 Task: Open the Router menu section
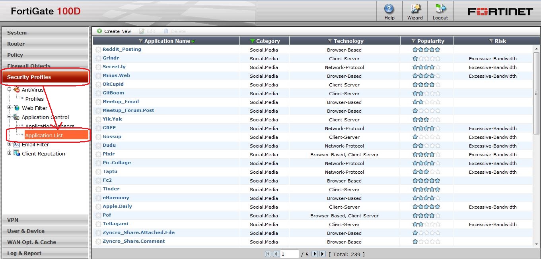45,44
